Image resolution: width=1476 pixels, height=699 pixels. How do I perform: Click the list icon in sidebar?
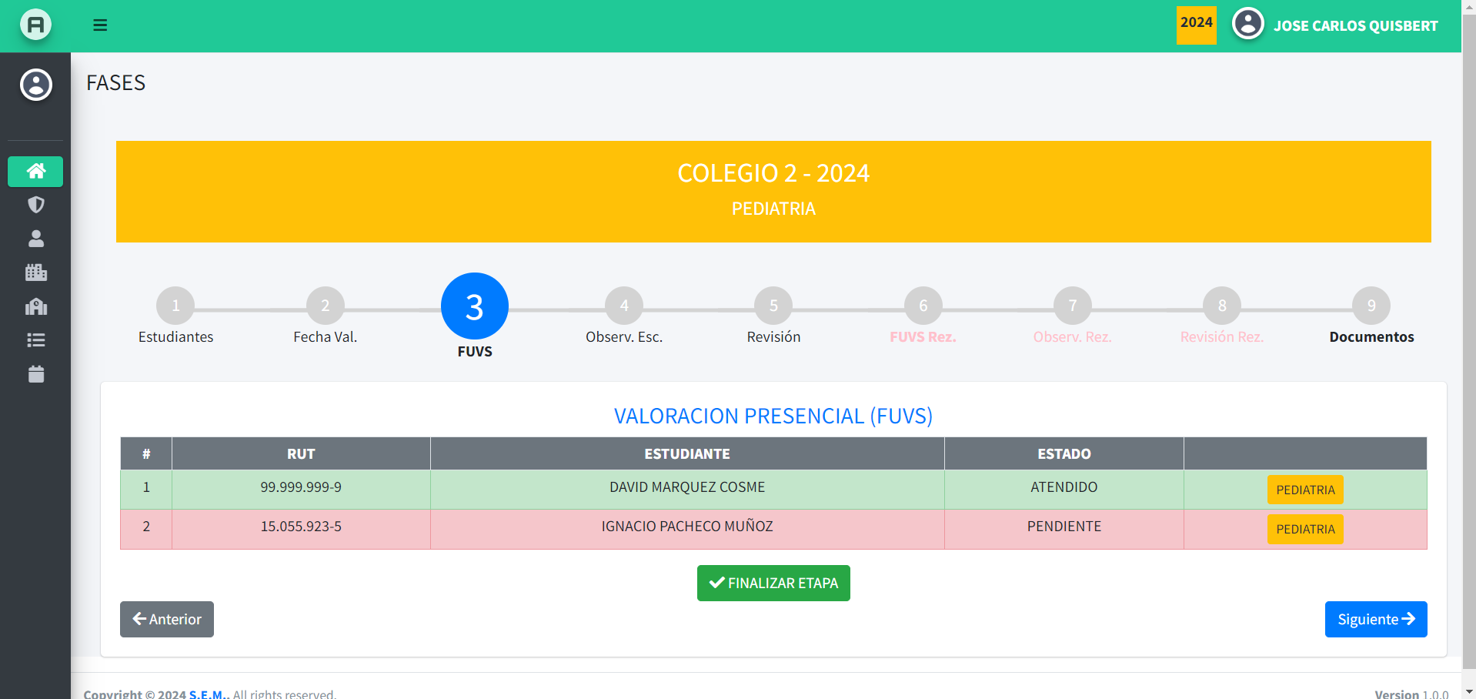pos(35,340)
